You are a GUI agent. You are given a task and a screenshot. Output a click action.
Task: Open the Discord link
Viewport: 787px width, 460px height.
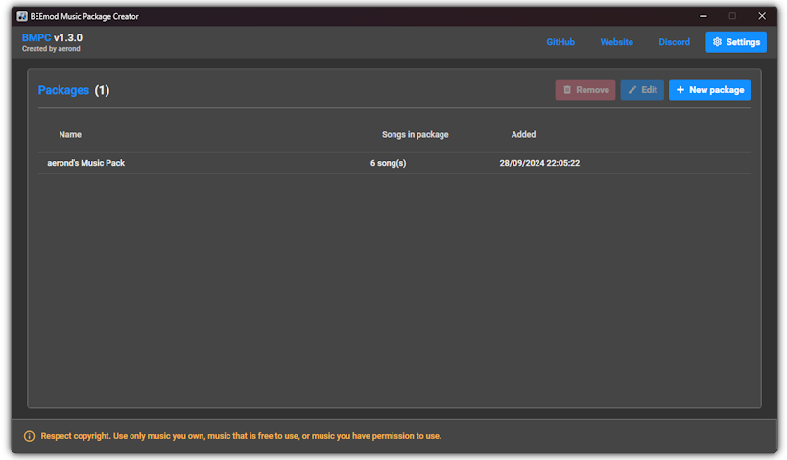(674, 42)
